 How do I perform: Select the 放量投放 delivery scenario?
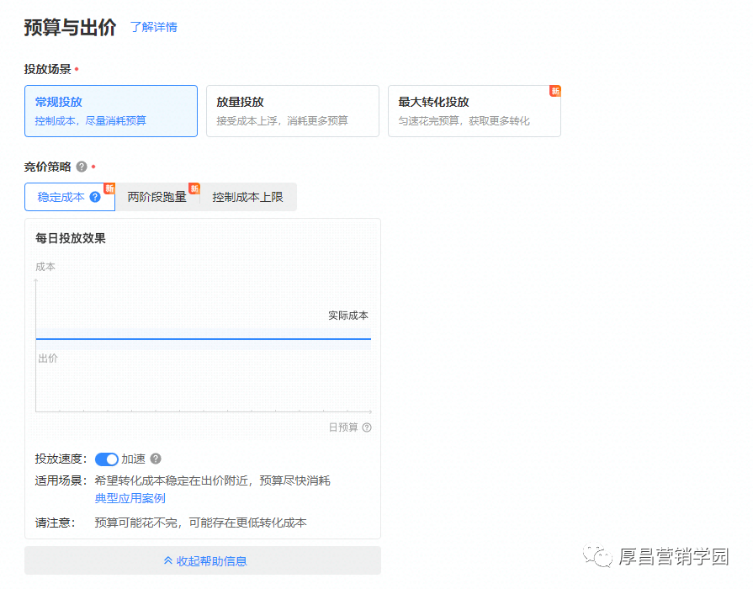(292, 110)
